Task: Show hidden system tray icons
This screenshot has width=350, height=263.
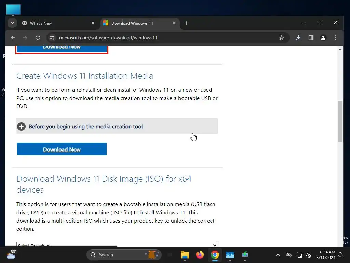Action: click(x=278, y=255)
